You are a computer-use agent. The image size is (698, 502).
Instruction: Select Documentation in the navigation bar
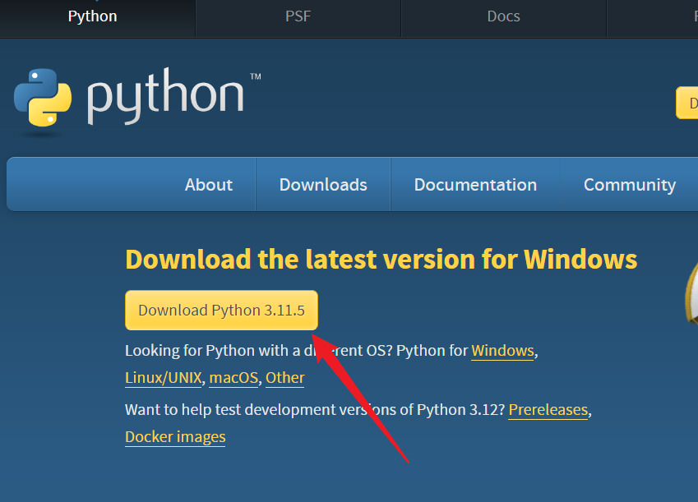475,185
